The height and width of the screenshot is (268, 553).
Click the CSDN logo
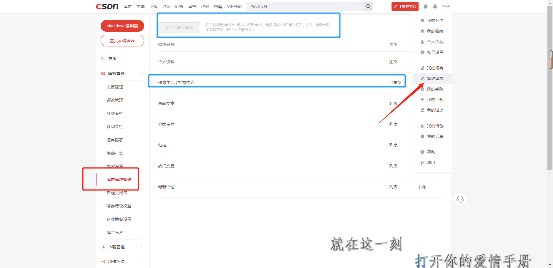(107, 6)
